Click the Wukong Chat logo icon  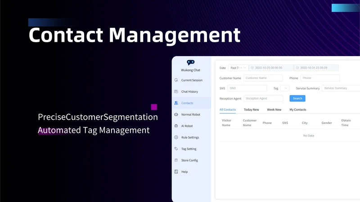tap(190, 62)
